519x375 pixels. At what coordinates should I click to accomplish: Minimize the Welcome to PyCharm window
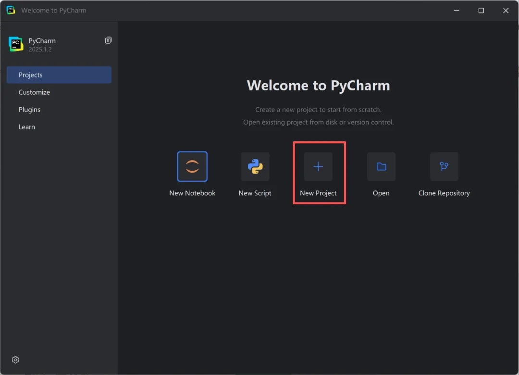pyautogui.click(x=457, y=10)
